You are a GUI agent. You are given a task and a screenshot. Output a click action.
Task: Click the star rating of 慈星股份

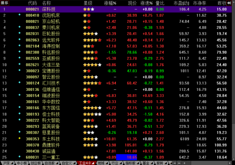coord(89,132)
